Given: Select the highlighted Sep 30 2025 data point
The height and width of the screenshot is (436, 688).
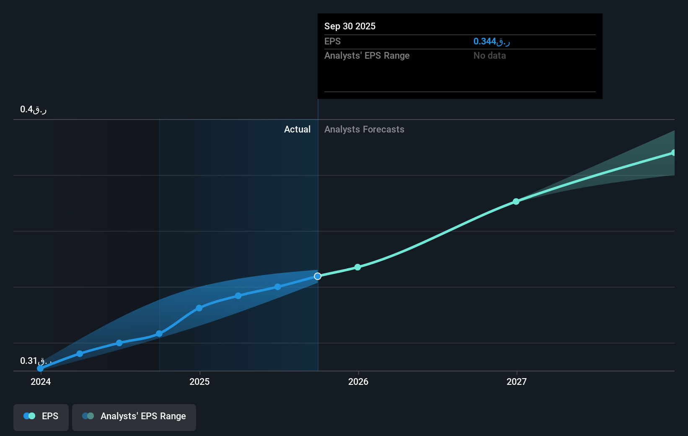Looking at the screenshot, I should pyautogui.click(x=317, y=276).
